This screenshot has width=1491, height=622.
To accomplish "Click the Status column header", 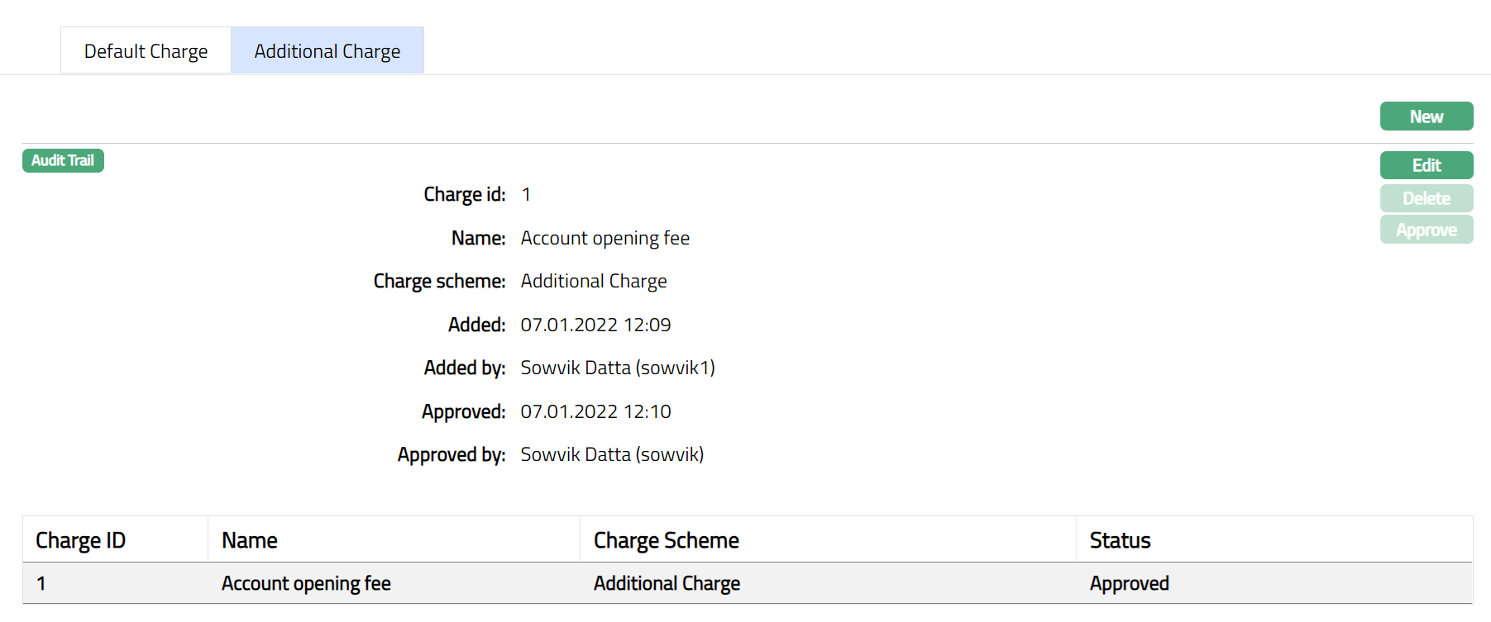I will coord(1120,540).
